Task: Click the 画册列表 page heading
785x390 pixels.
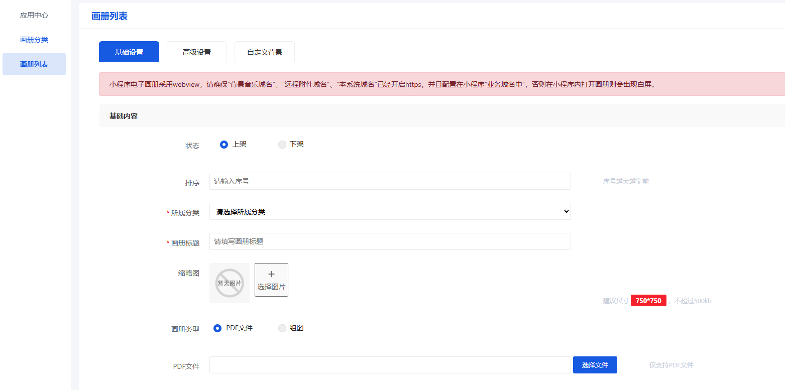Action: pos(109,16)
